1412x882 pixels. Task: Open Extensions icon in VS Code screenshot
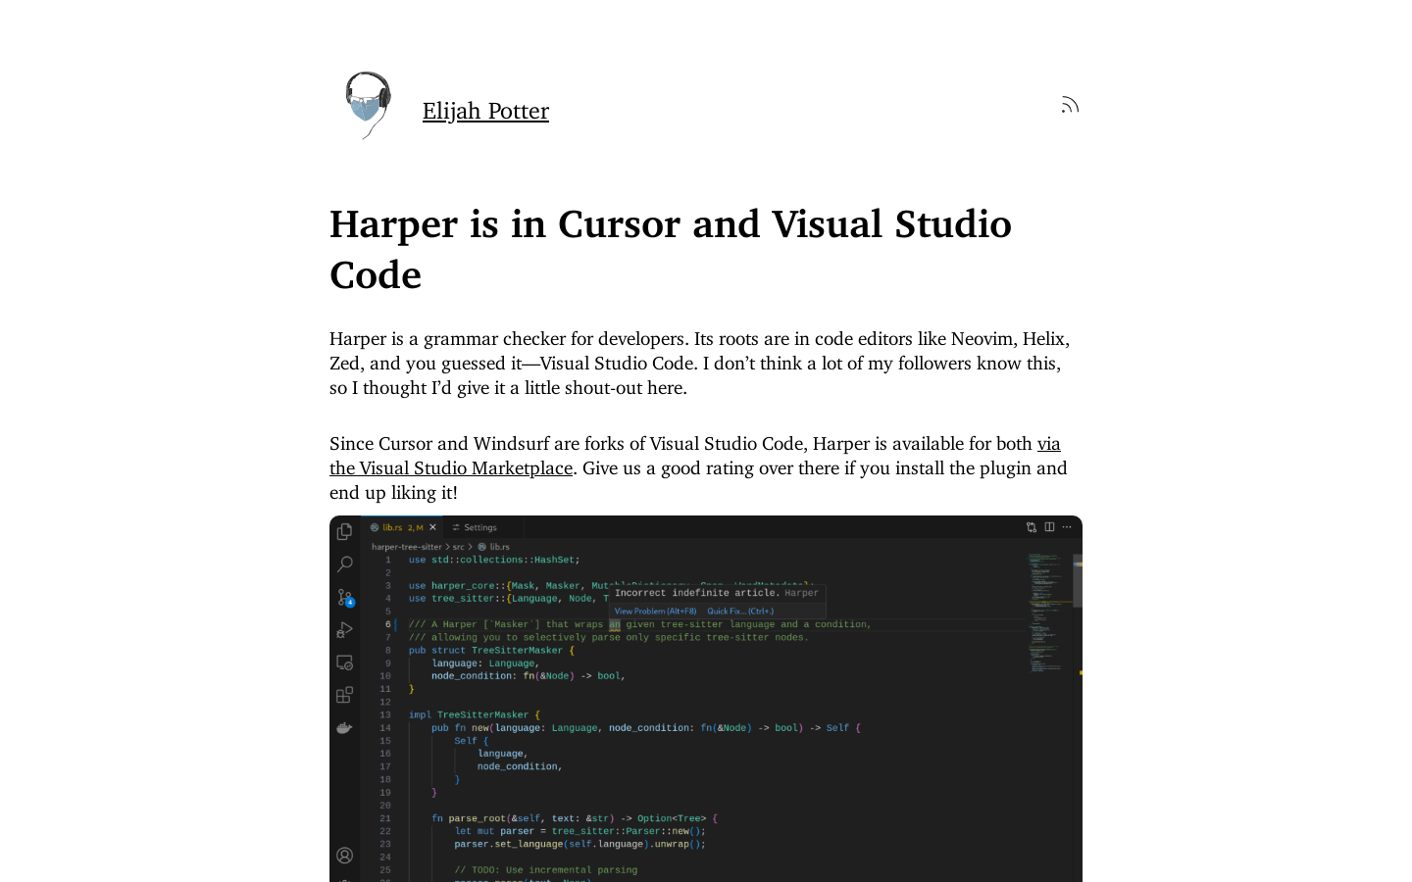point(344,695)
